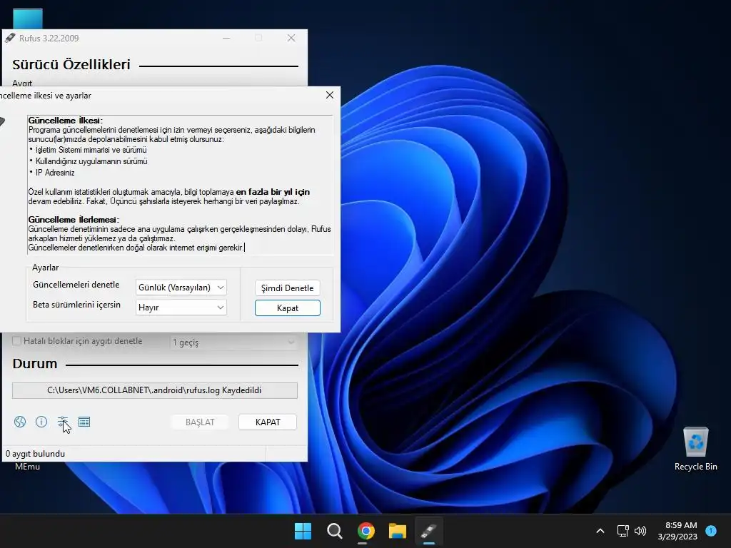
Task: Launch Google Chrome from the taskbar
Action: [366, 531]
